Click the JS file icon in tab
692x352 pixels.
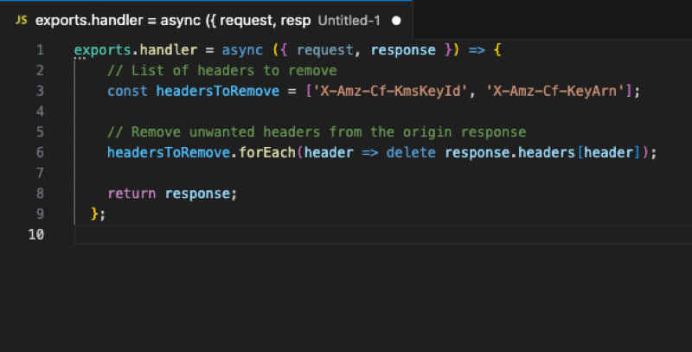(21, 20)
